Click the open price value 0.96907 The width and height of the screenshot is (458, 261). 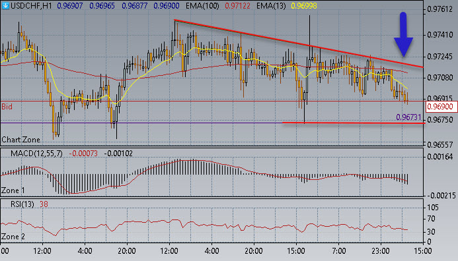point(70,6)
